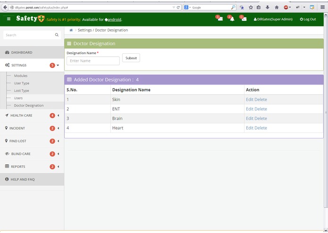Screen dimensions: 328x233
Task: Open the Dashboard menu item
Action: click(32, 52)
